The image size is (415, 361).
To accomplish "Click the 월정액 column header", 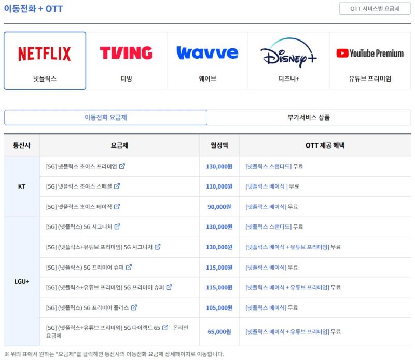I will click(219, 145).
